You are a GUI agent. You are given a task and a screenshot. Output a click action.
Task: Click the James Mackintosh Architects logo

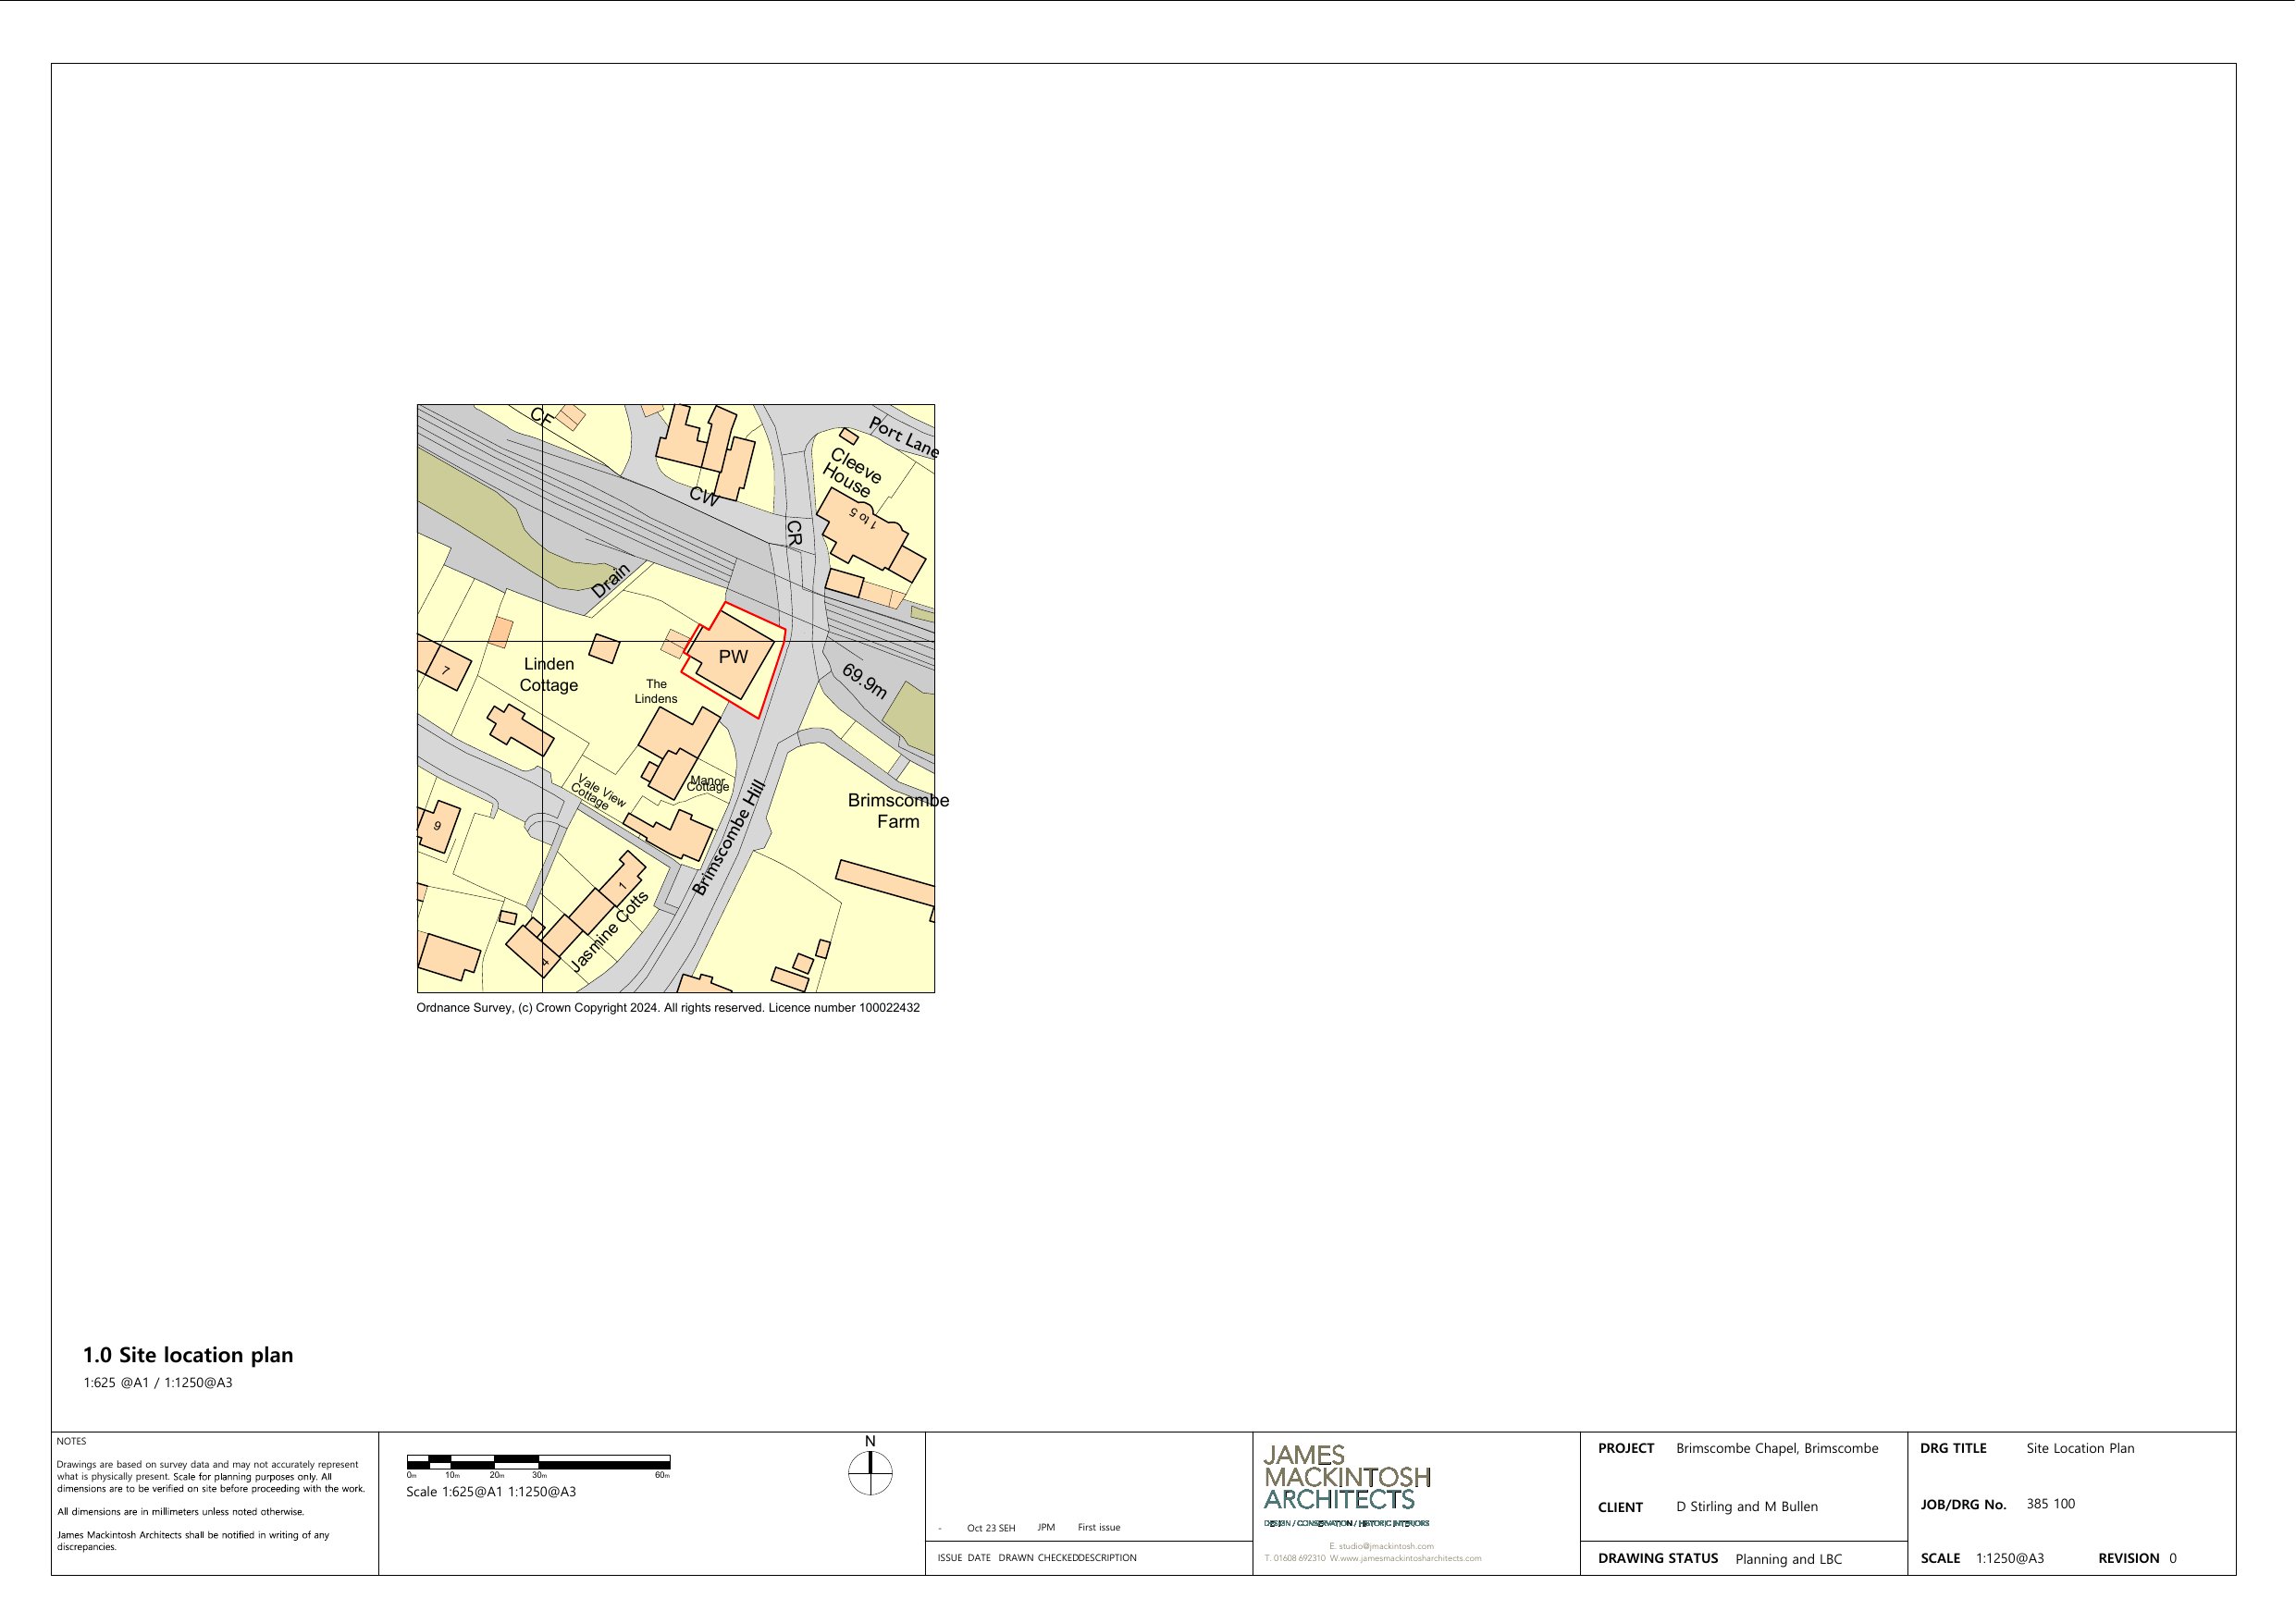(x=1346, y=1478)
